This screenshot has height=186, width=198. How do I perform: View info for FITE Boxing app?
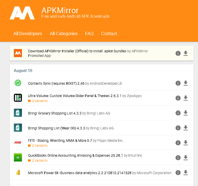(178, 143)
